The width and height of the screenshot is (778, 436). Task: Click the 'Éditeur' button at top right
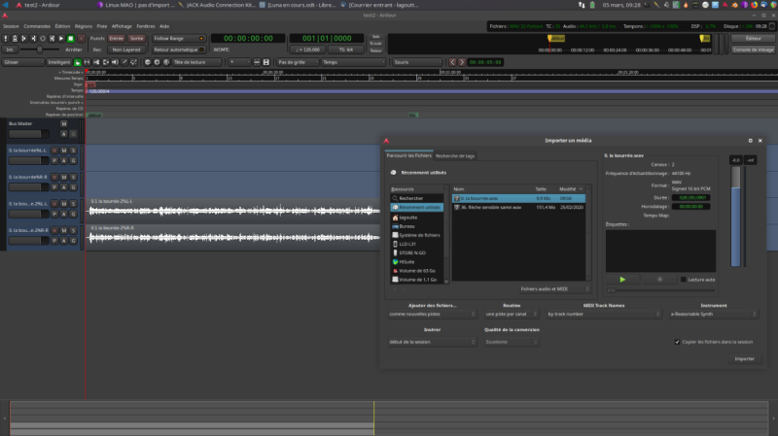click(x=752, y=38)
